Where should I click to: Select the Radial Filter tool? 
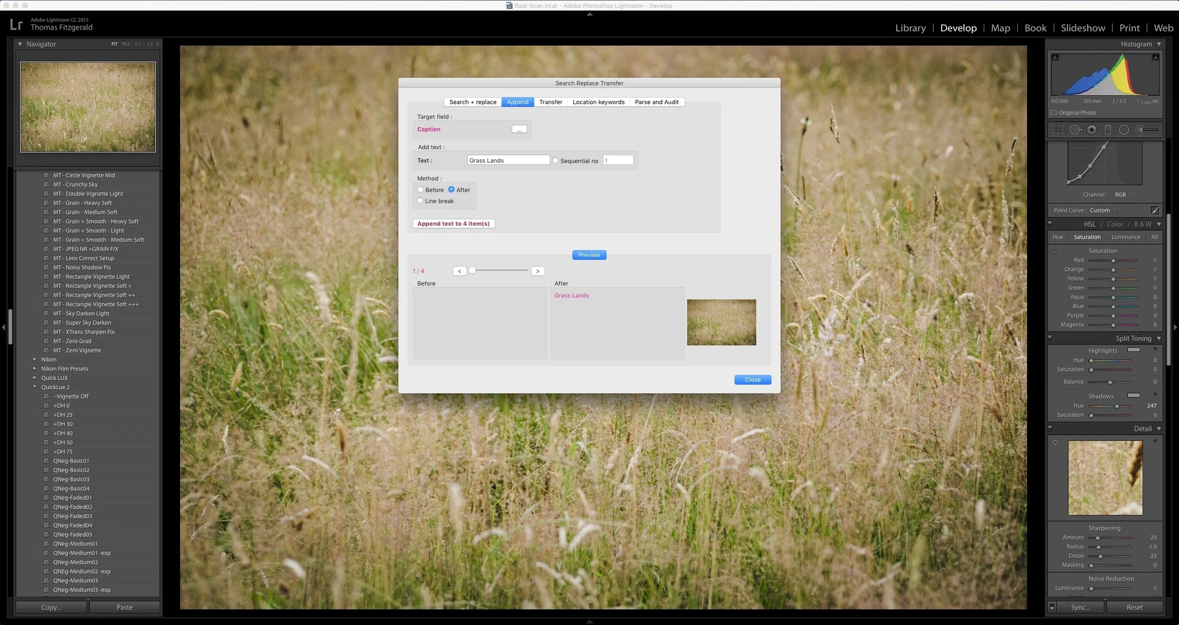click(x=1124, y=130)
